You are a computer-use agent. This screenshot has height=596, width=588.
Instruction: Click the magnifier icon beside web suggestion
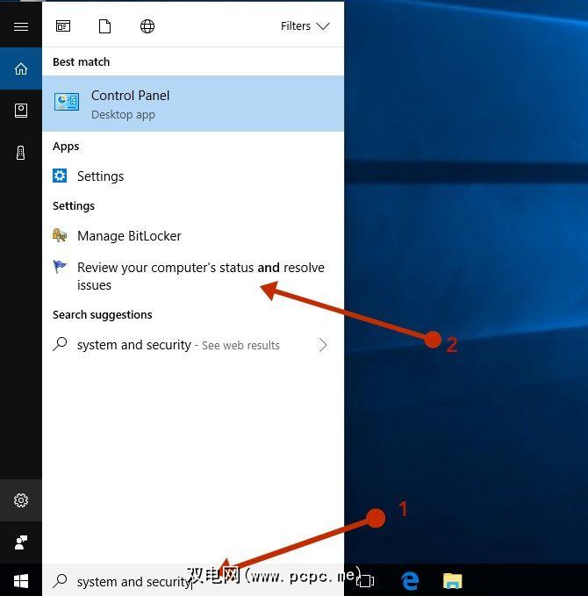60,344
